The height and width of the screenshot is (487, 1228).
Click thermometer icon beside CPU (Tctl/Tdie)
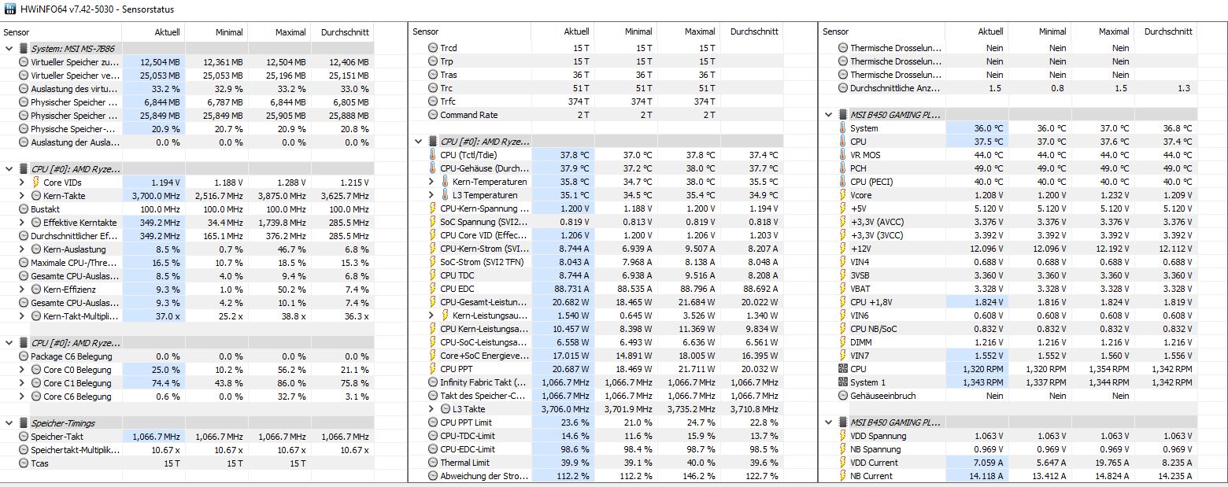[432, 155]
